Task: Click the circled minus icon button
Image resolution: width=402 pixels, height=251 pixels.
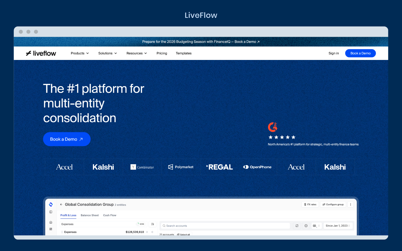Action: click(306, 226)
